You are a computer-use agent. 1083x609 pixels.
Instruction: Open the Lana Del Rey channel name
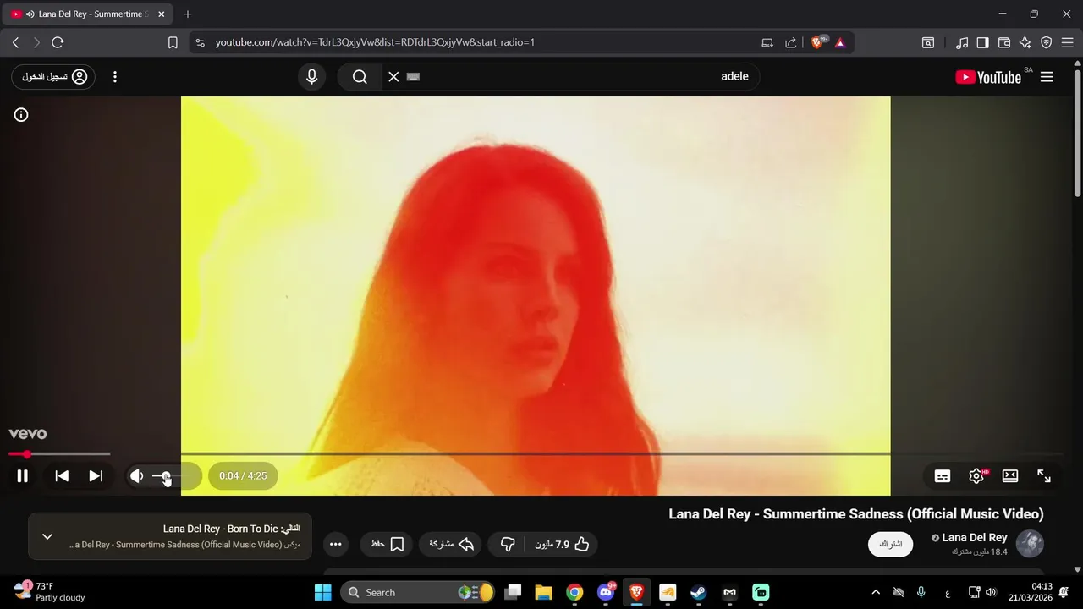click(x=974, y=538)
